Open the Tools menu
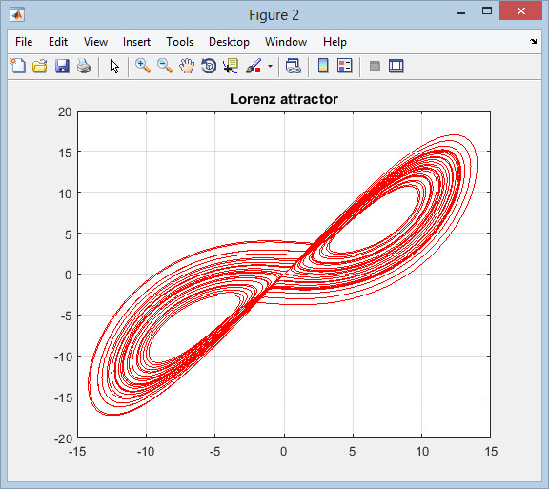This screenshot has height=489, width=549. point(179,42)
